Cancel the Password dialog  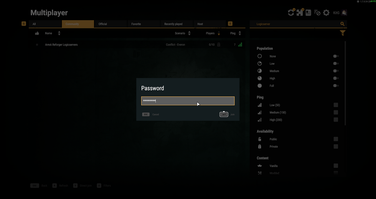[156, 115]
